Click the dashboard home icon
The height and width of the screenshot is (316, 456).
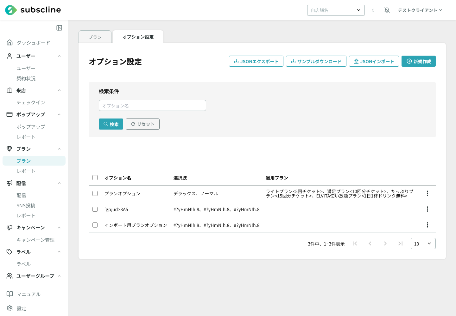[10, 42]
